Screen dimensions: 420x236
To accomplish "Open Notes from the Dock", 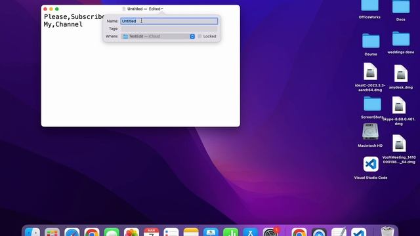I will pos(191,231).
